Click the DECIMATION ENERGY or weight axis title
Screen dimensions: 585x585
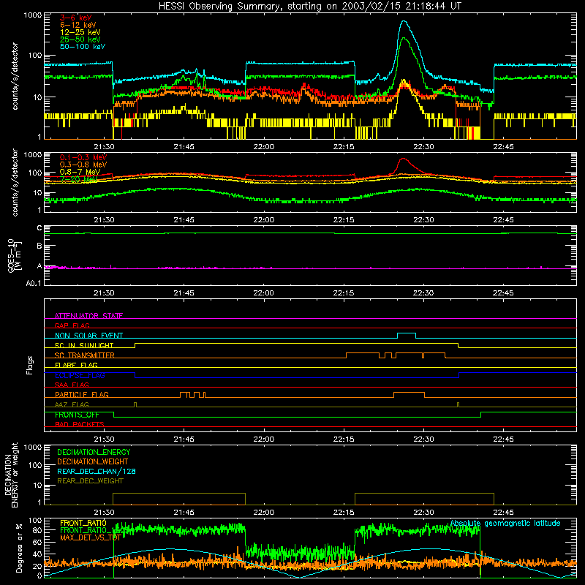coord(11,475)
